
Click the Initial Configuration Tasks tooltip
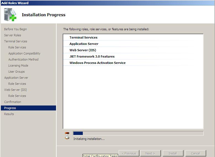[100, 156]
